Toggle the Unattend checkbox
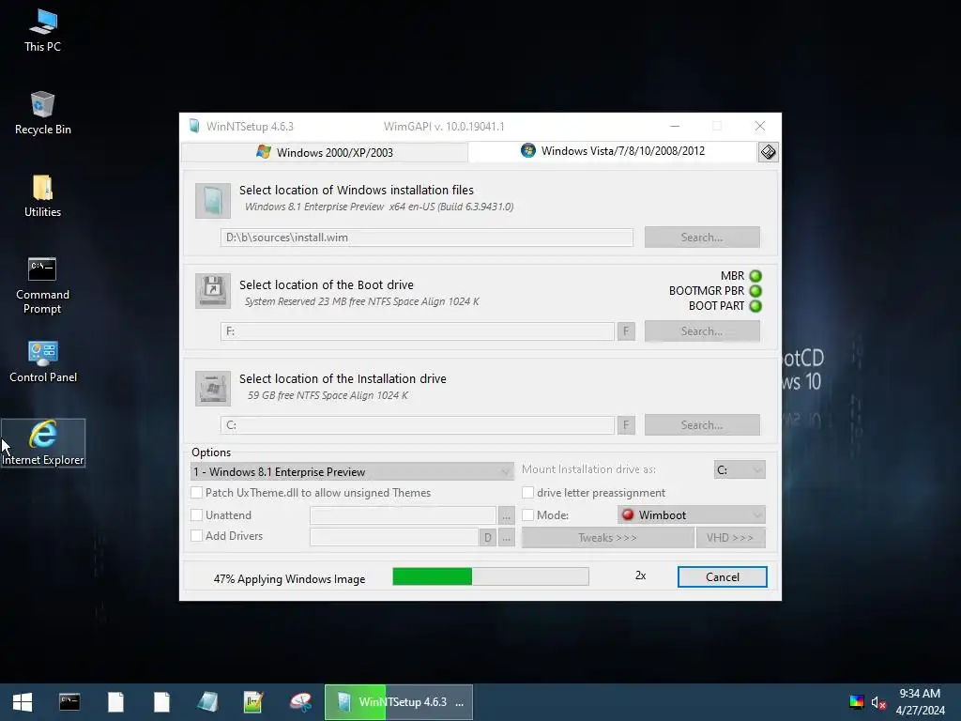The image size is (961, 721). click(x=197, y=515)
